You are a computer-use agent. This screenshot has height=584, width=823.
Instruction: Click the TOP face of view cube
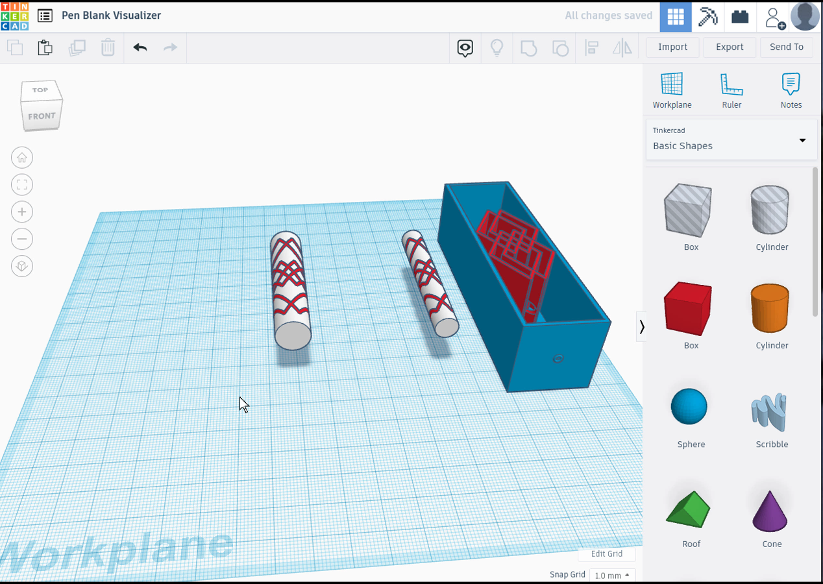(40, 90)
